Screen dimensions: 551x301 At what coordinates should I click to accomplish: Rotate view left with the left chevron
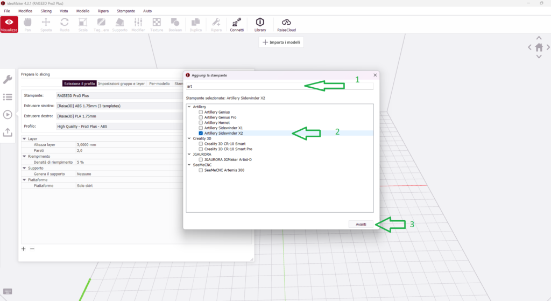point(529,47)
